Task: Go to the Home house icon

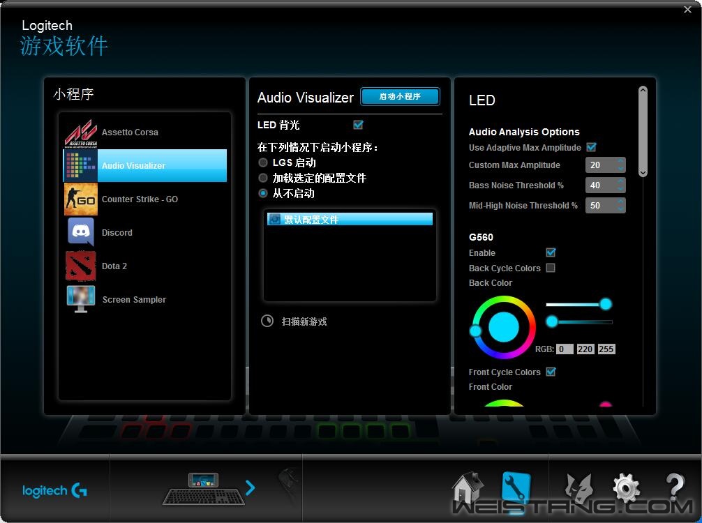Action: pyautogui.click(x=468, y=489)
